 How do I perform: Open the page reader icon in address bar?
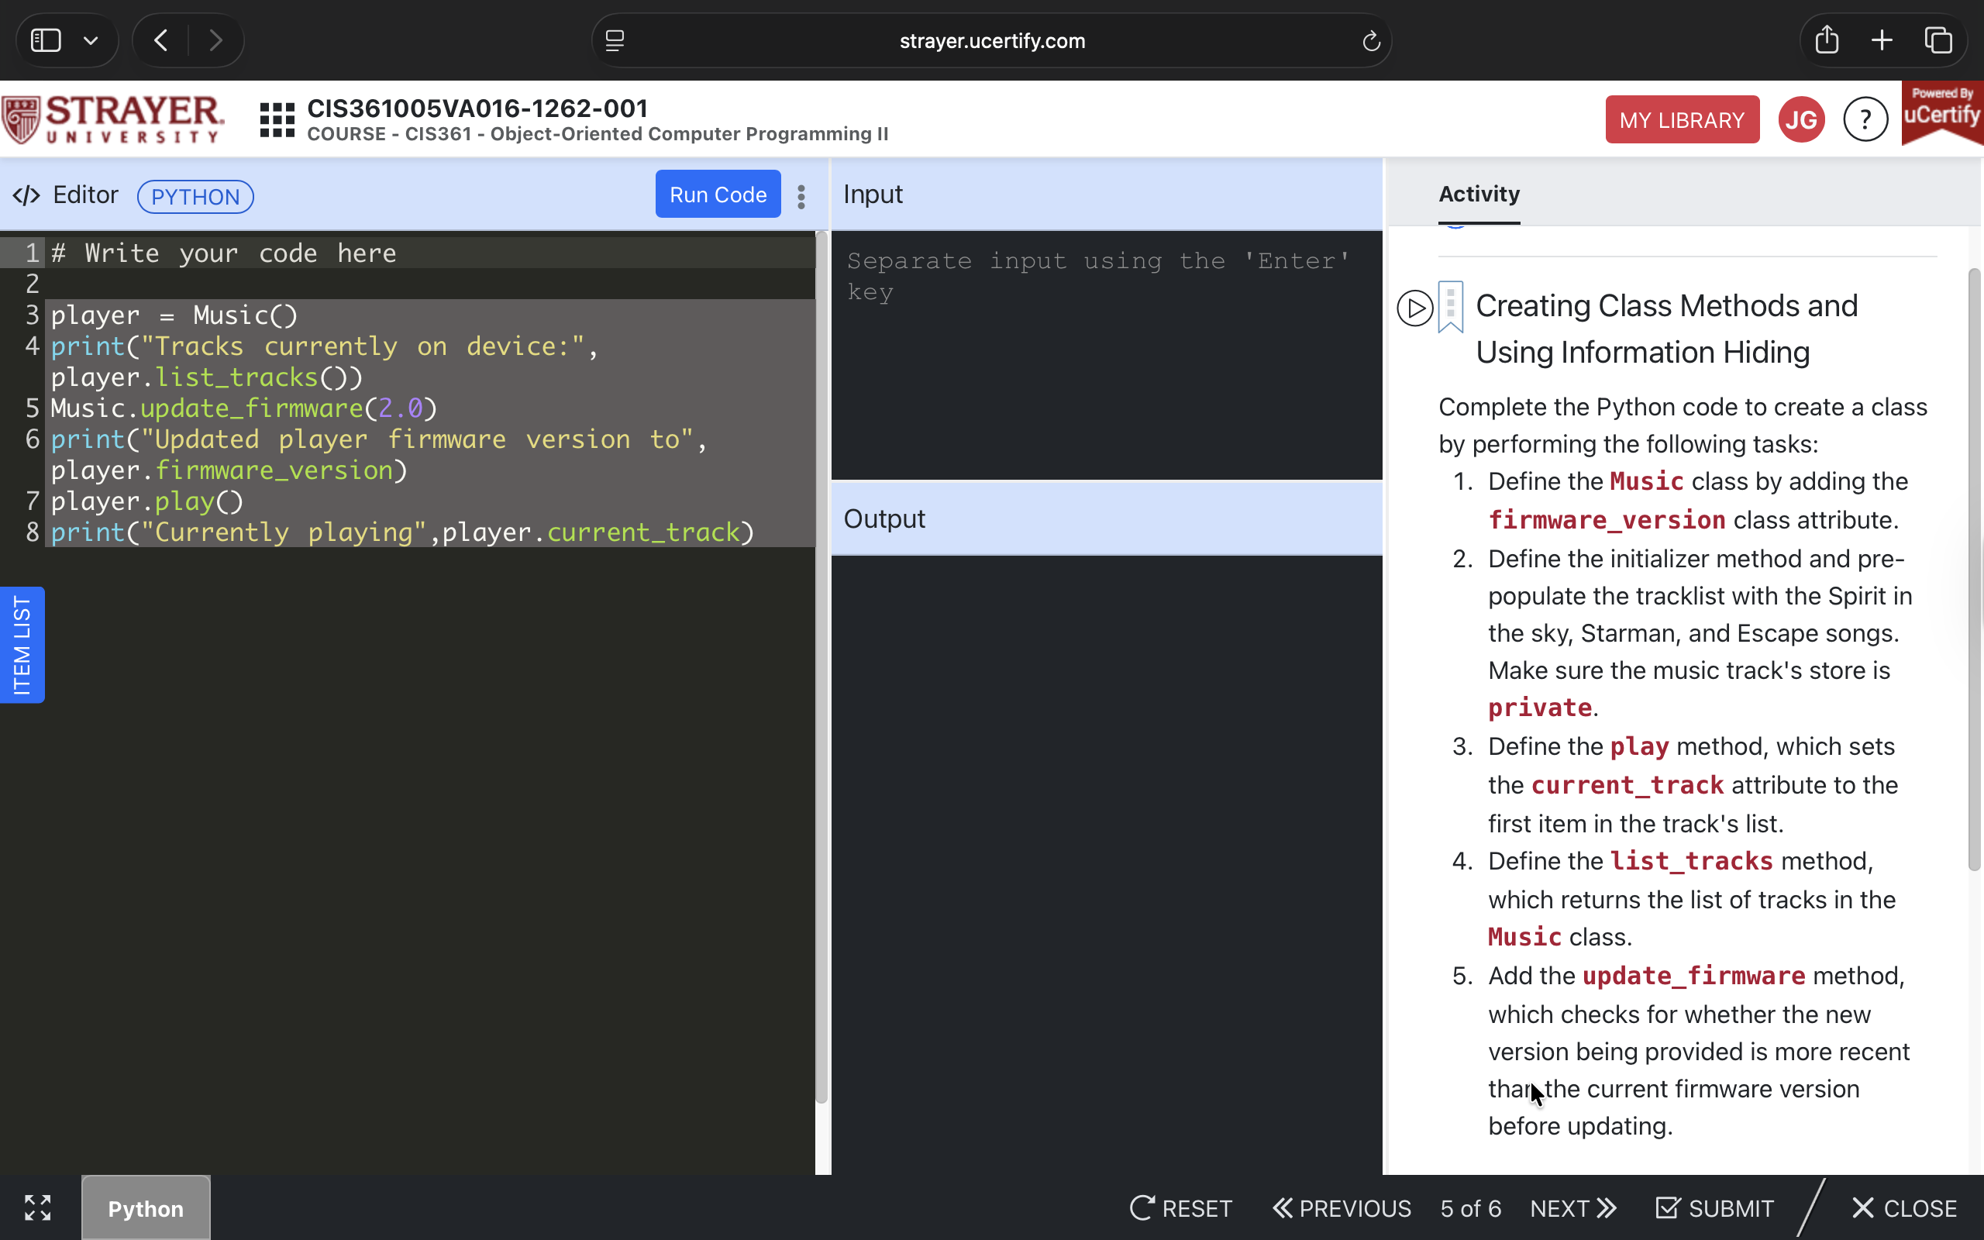click(615, 40)
